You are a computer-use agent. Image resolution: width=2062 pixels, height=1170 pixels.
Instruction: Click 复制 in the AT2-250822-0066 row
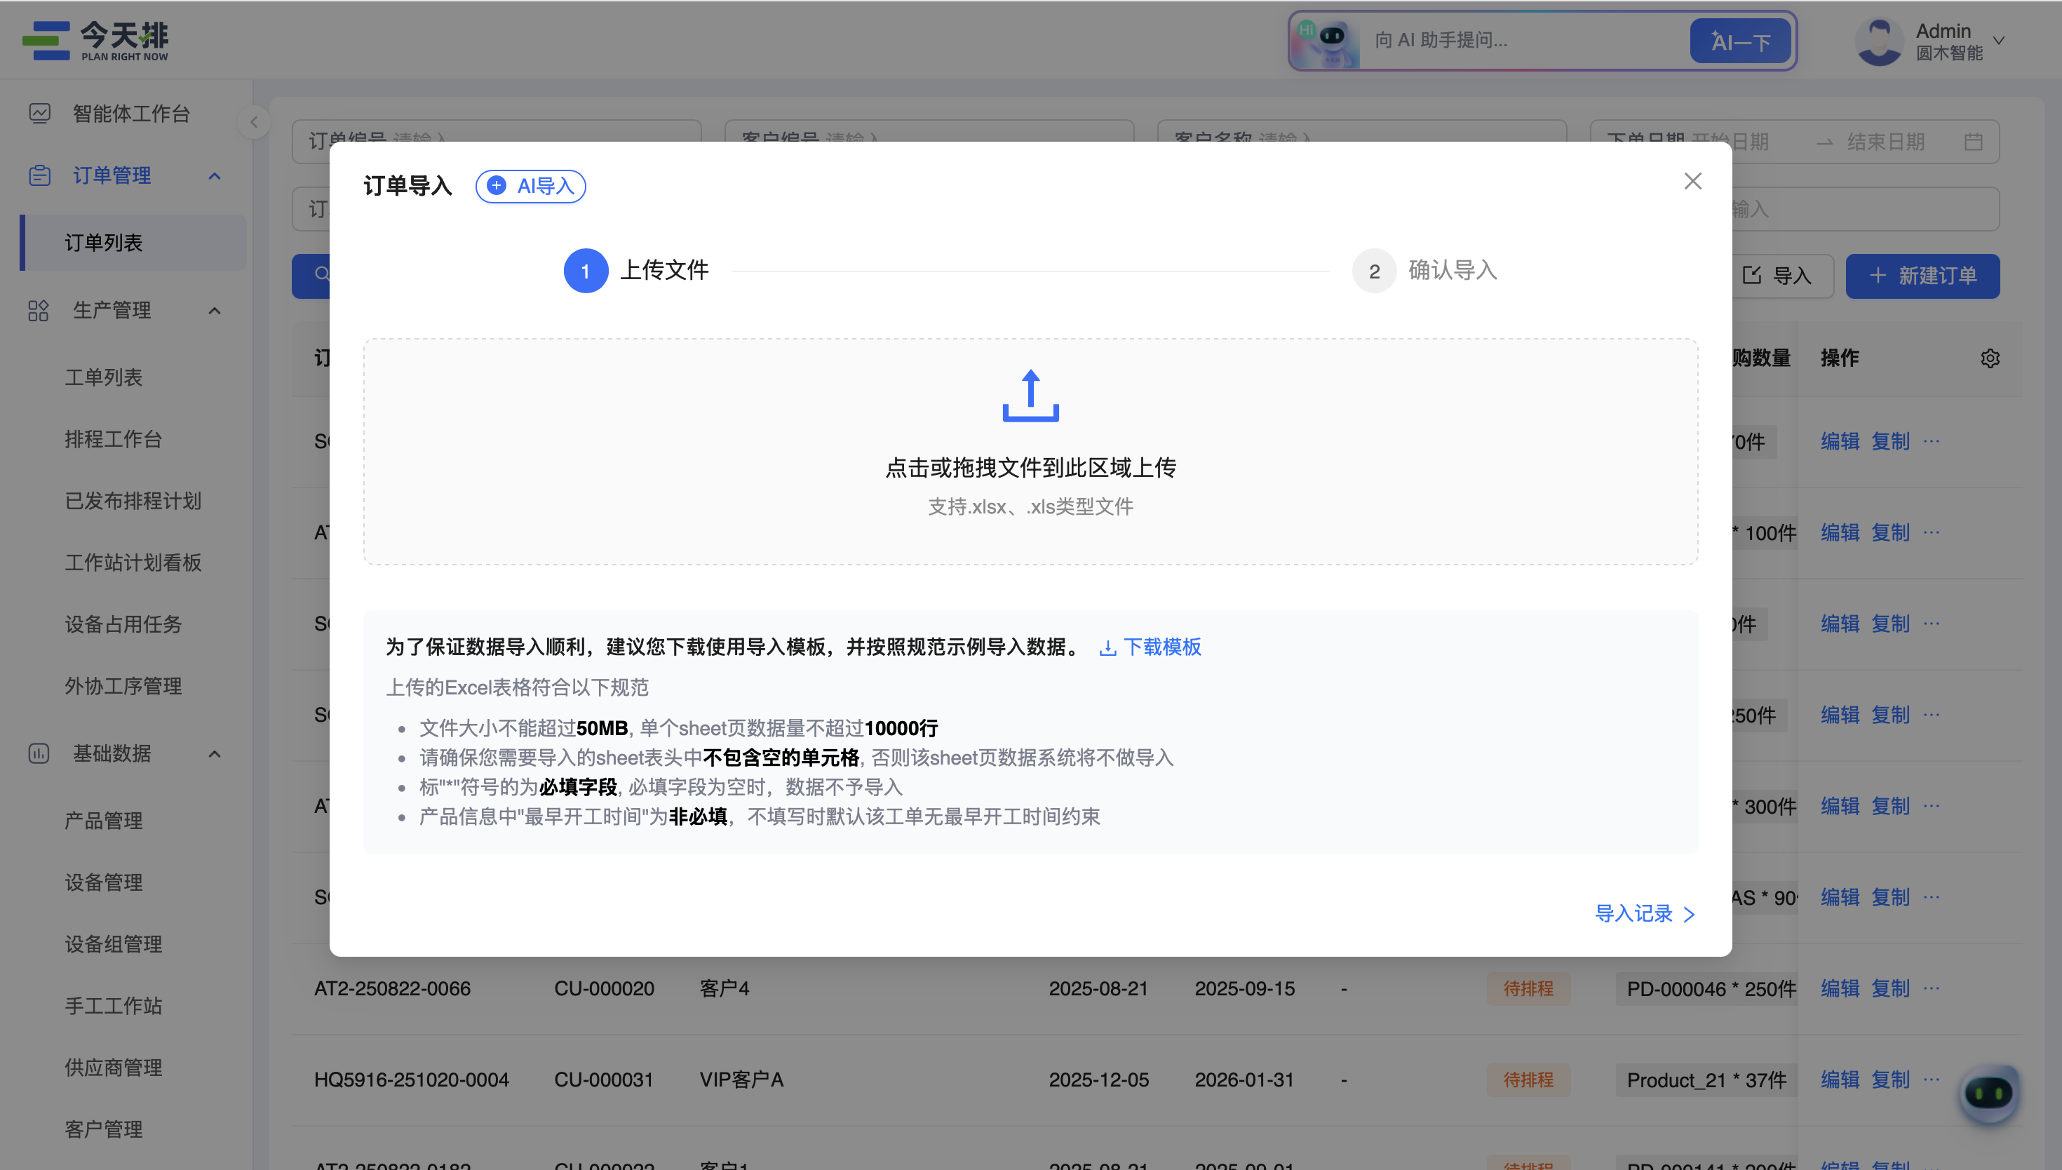coord(1890,988)
